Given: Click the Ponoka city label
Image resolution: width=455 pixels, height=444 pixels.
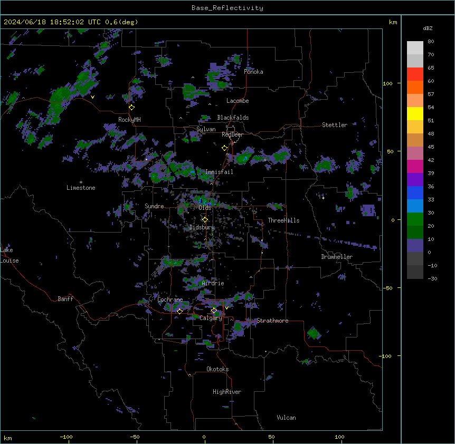Looking at the screenshot, I should [253, 72].
